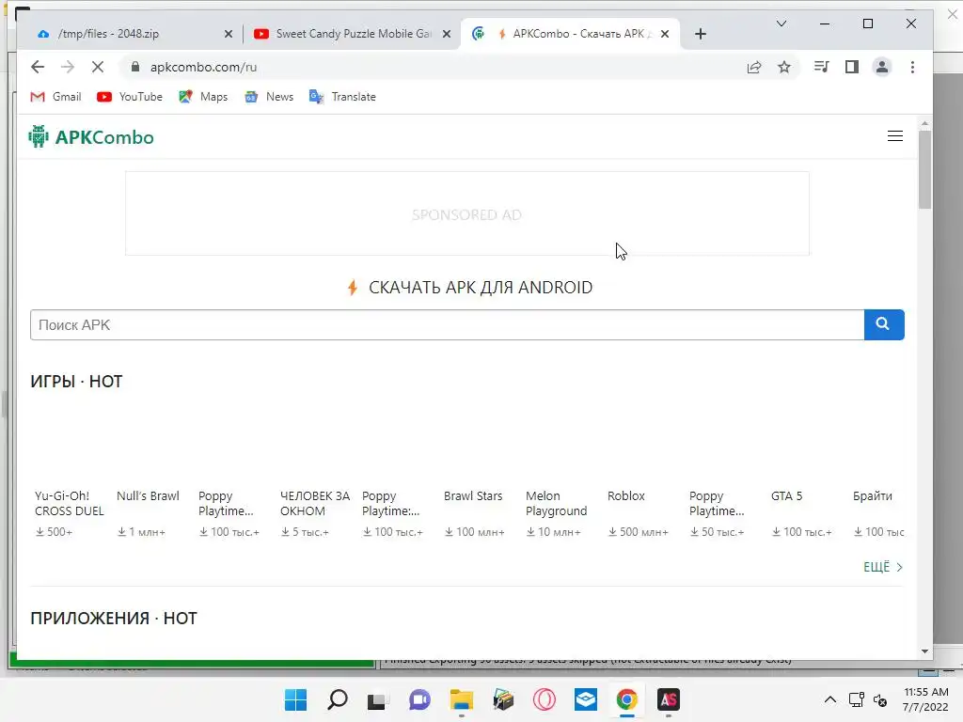The width and height of the screenshot is (963, 722).
Task: Close the APKCombo tab
Action: (x=665, y=35)
